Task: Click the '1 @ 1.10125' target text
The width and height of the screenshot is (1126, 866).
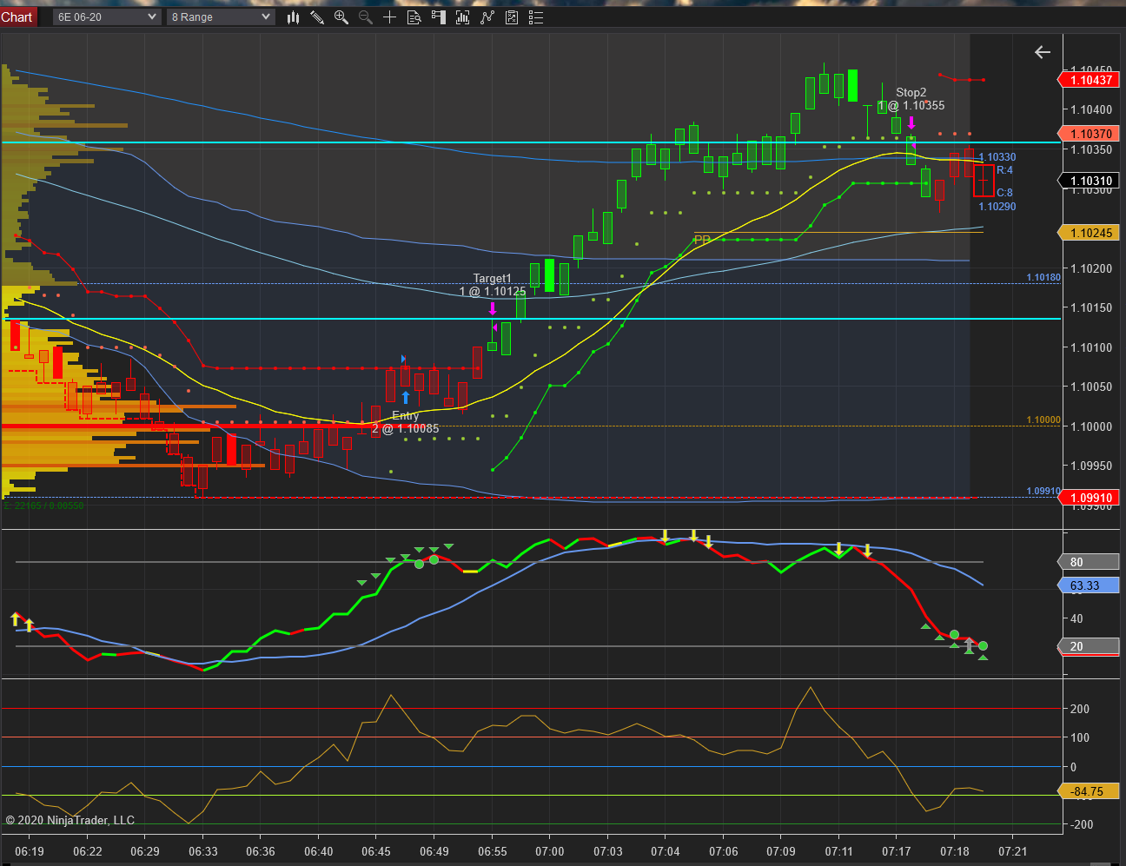Action: [x=493, y=292]
